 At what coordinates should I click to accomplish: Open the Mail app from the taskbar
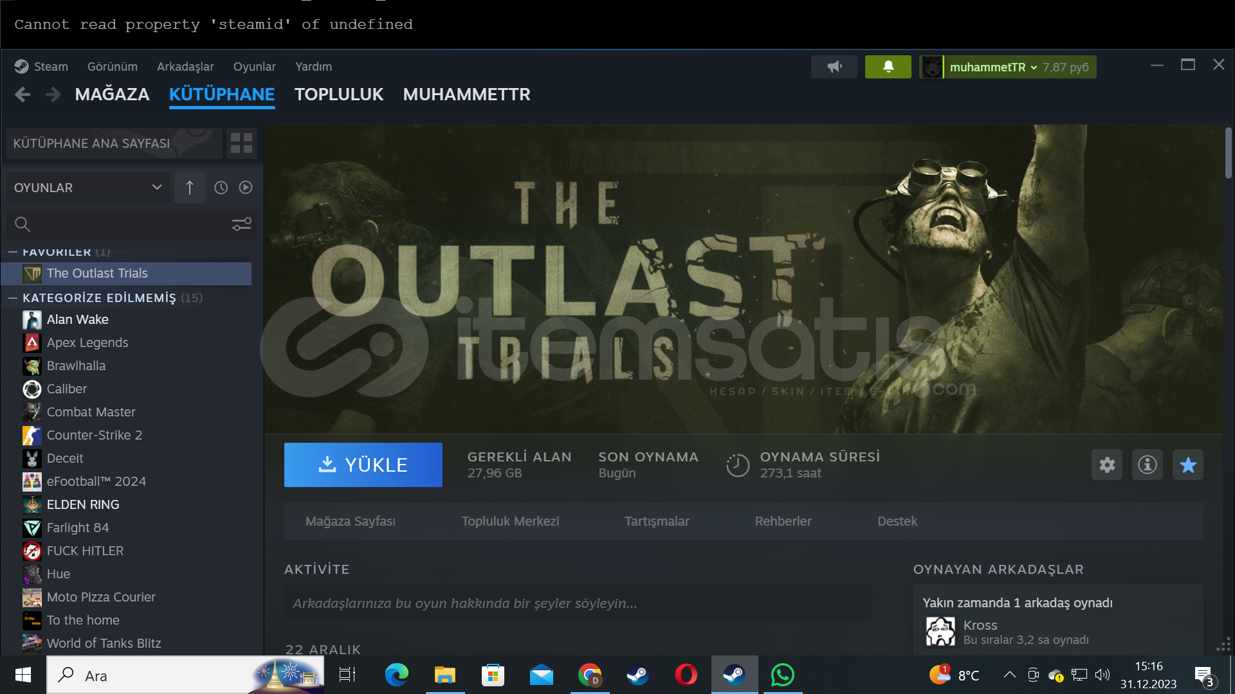(541, 675)
